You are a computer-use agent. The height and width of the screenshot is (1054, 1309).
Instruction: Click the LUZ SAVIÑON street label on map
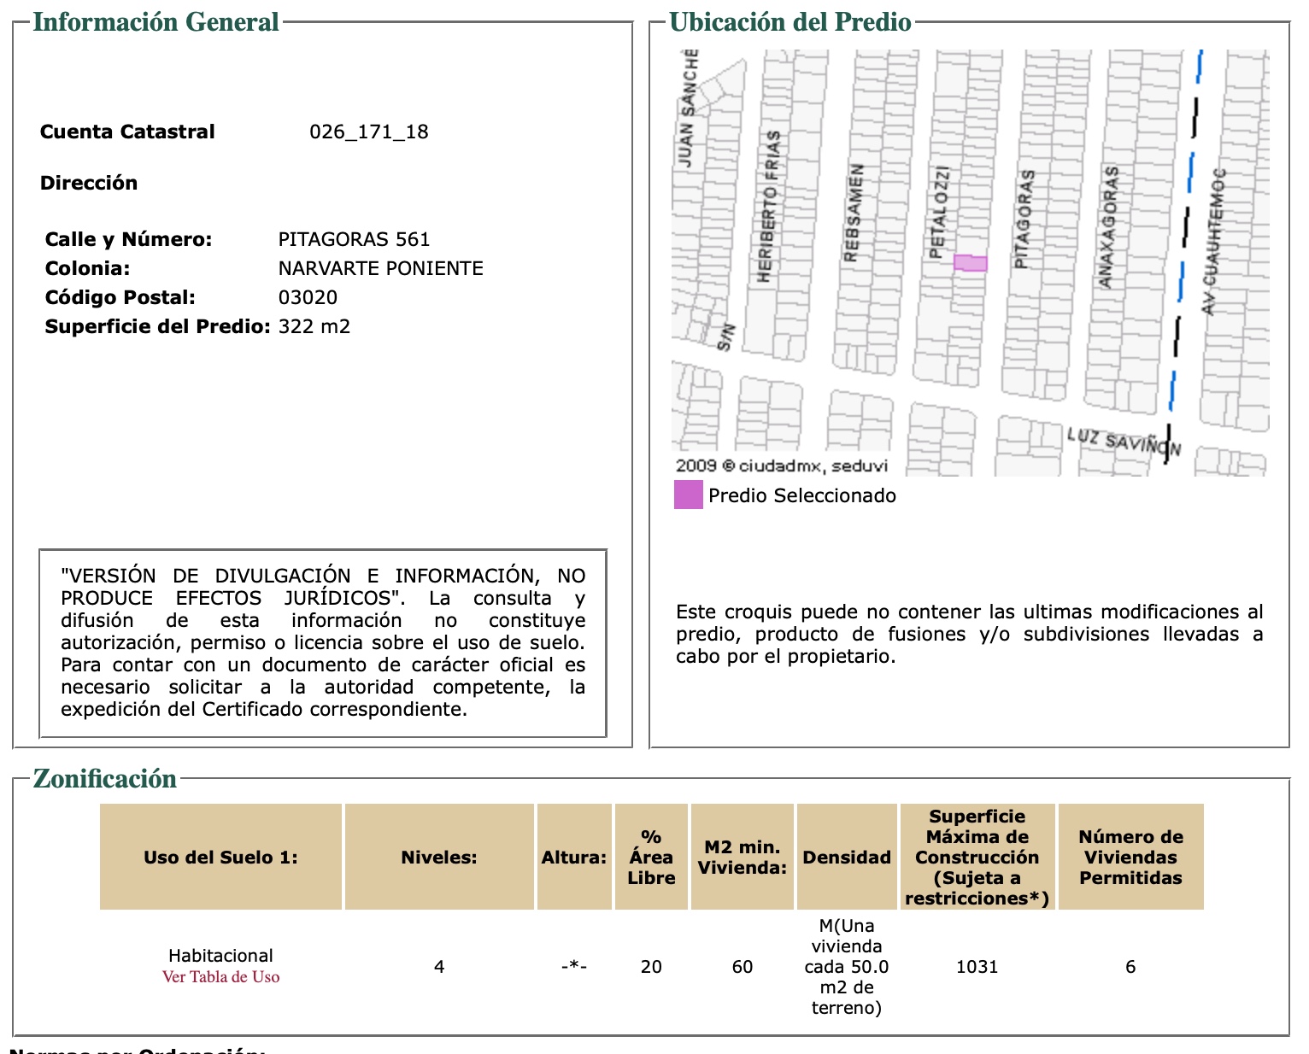pos(1123,442)
